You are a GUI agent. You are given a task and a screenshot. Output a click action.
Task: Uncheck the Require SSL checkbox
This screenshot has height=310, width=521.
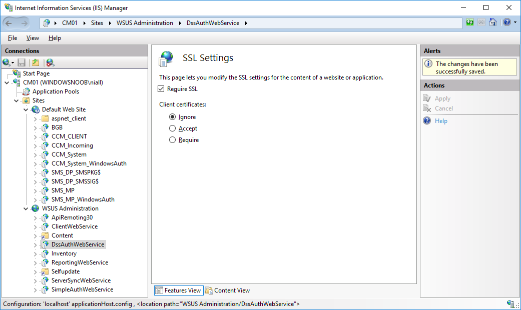(x=161, y=89)
